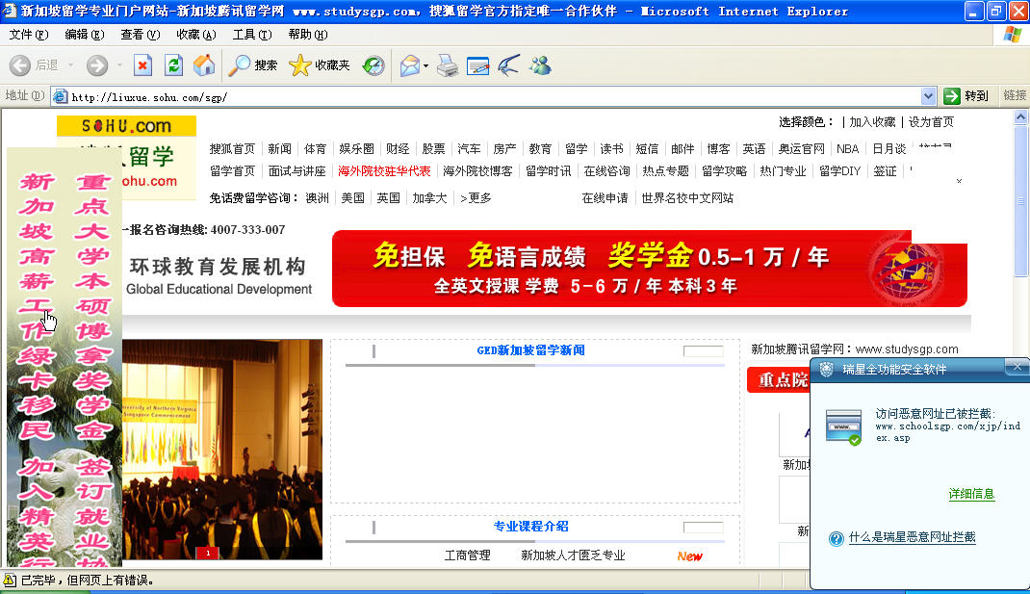Click the 链接 links toolbar label
Screen dimensions: 1030x594
click(1015, 95)
